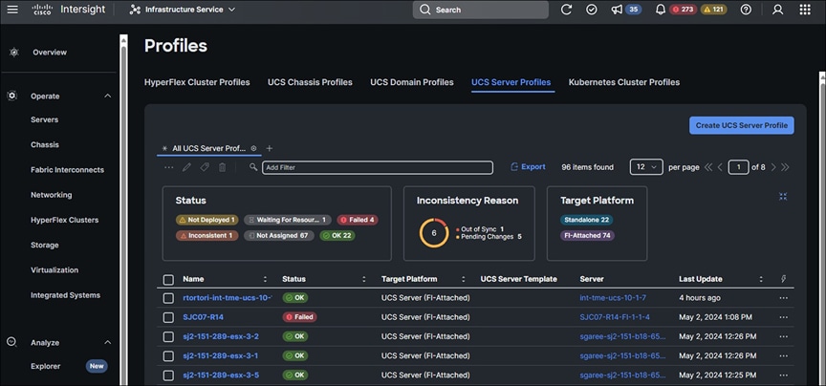Viewport: 826px width, 386px height.
Task: Click the Overview sidebar icon
Action: 14,53
